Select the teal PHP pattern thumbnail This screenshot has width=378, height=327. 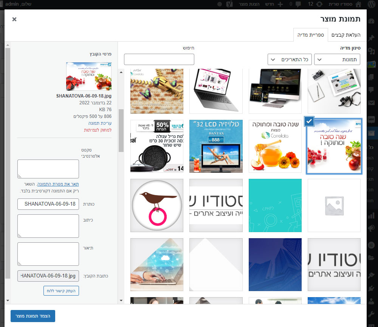pyautogui.click(x=275, y=205)
